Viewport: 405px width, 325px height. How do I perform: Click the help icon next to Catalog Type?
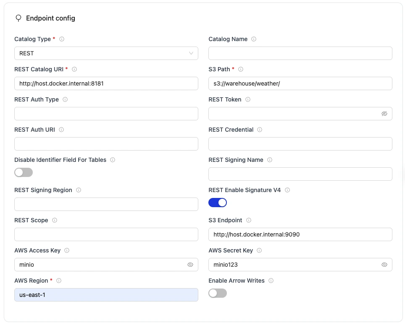(x=61, y=39)
